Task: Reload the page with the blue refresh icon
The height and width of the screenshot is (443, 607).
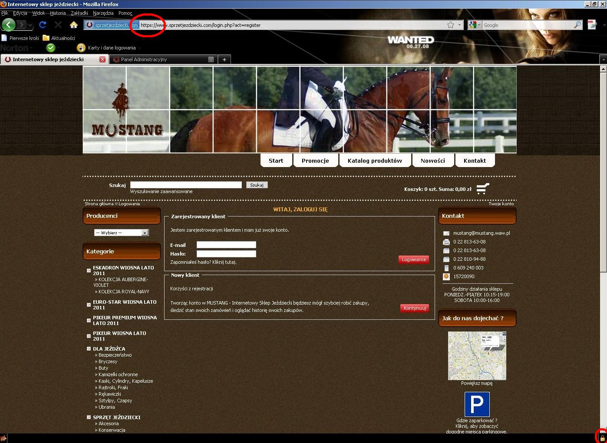Action: point(43,25)
